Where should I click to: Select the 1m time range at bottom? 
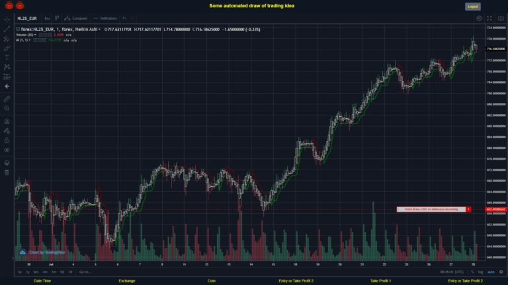54,272
